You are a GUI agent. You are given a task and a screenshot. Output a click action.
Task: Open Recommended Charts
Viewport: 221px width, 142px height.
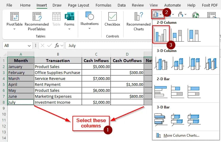click(x=138, y=21)
